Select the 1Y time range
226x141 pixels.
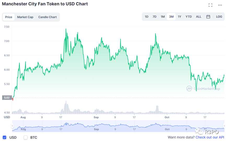click(x=179, y=17)
